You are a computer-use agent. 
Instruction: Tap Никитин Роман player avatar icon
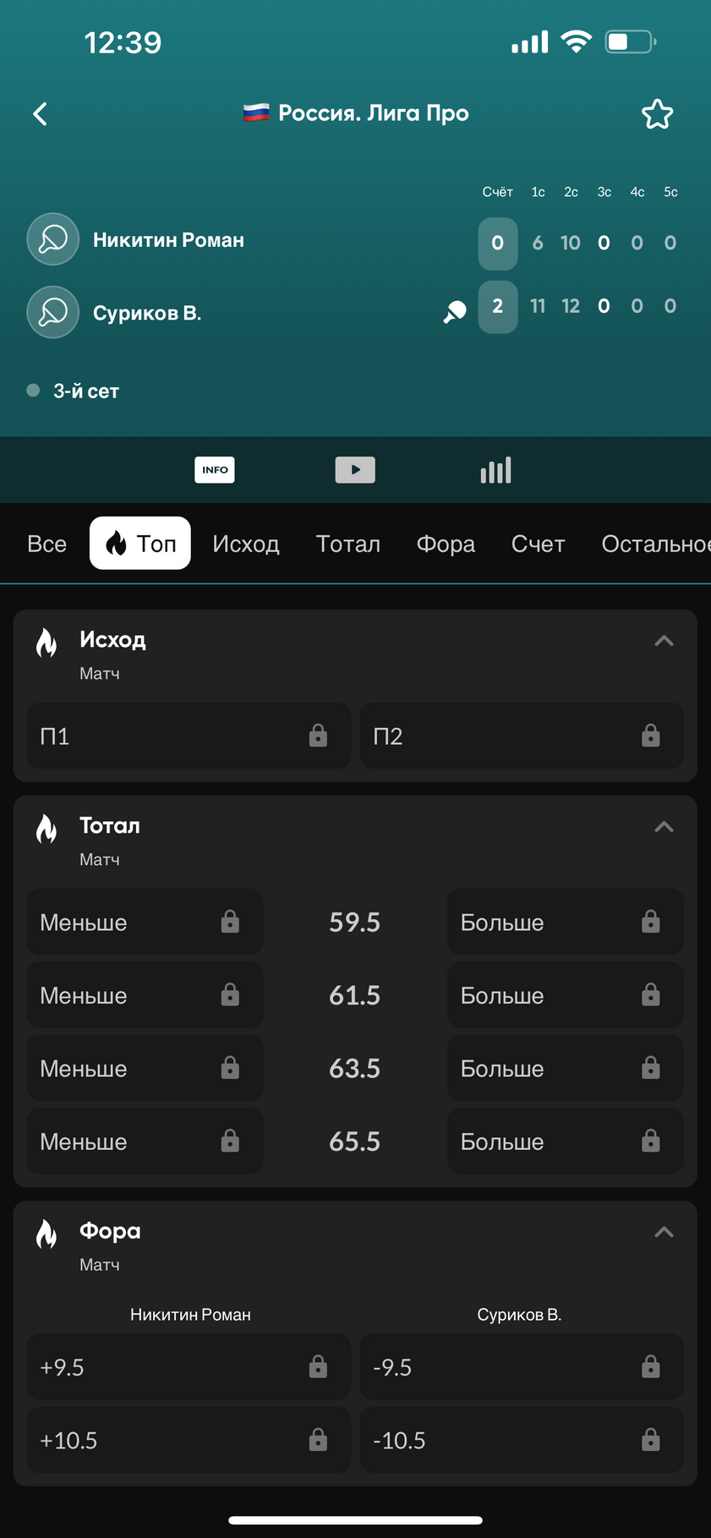53,239
